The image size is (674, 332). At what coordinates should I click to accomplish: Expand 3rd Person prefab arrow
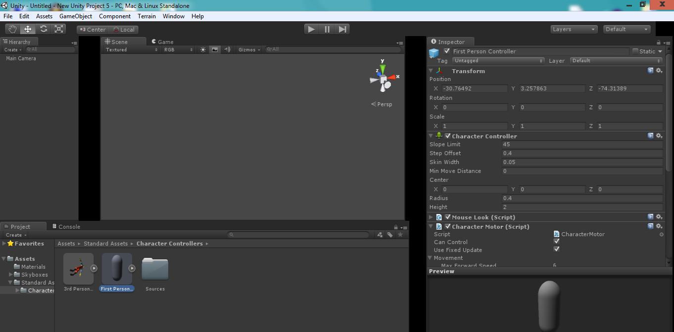click(94, 268)
